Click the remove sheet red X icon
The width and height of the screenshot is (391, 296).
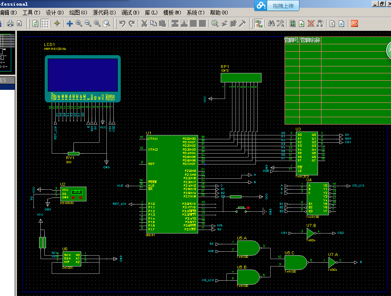click(x=311, y=24)
